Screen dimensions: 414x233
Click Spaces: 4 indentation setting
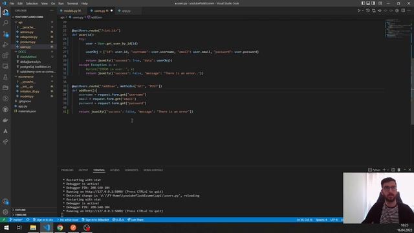(321, 220)
